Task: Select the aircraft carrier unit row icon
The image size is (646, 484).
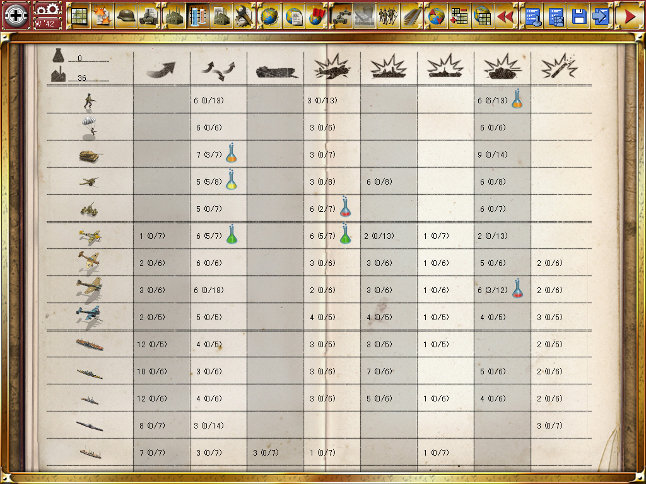Action: 90,345
